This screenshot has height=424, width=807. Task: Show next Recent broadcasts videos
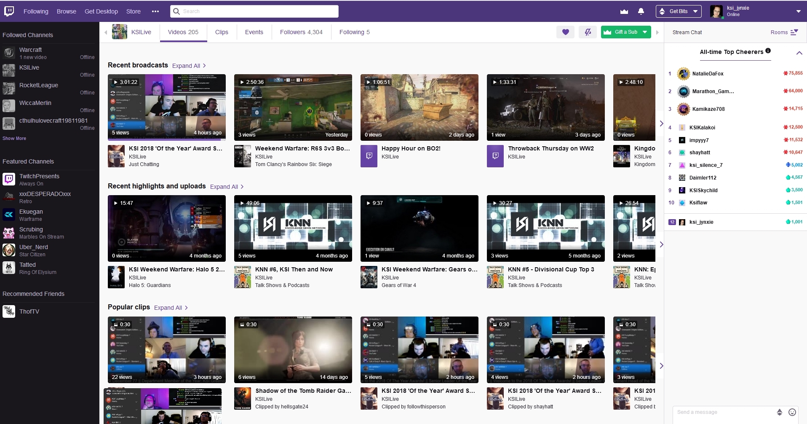click(x=661, y=123)
